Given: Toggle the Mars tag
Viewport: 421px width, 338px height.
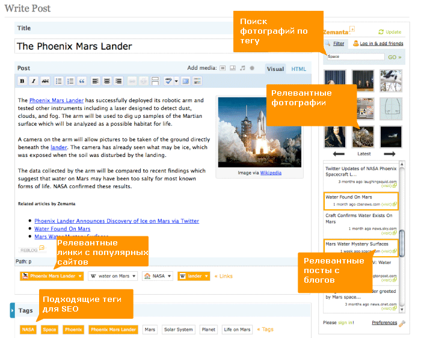Looking at the screenshot, I should [x=150, y=330].
